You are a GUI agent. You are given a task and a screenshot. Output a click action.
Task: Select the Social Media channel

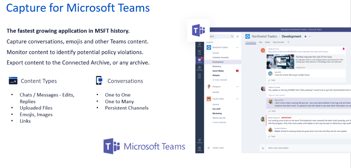coord(218,71)
